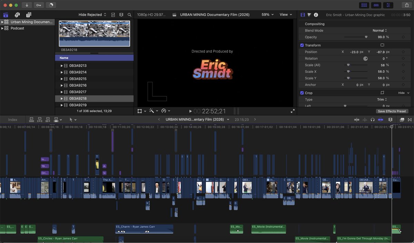Viewport: 414px width, 243px height.
Task: Toggle timeline skimming
Action: pos(357,119)
